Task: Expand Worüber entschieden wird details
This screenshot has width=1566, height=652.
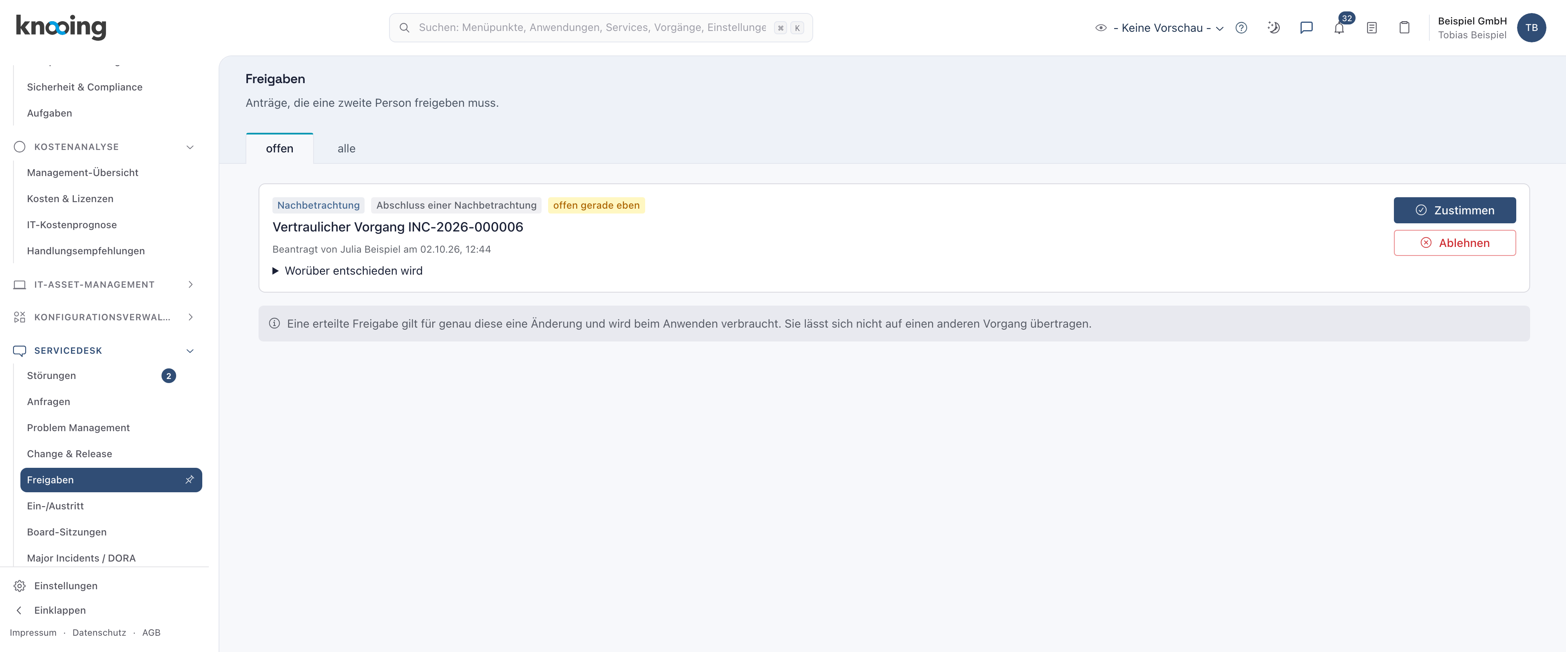Action: click(x=348, y=271)
